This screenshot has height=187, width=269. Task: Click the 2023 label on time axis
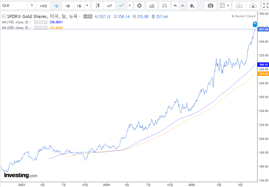[22, 185]
